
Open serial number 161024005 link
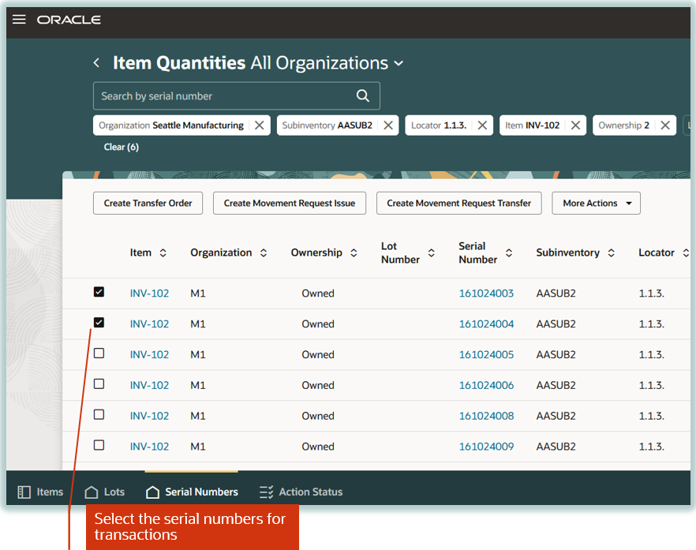pyautogui.click(x=486, y=354)
